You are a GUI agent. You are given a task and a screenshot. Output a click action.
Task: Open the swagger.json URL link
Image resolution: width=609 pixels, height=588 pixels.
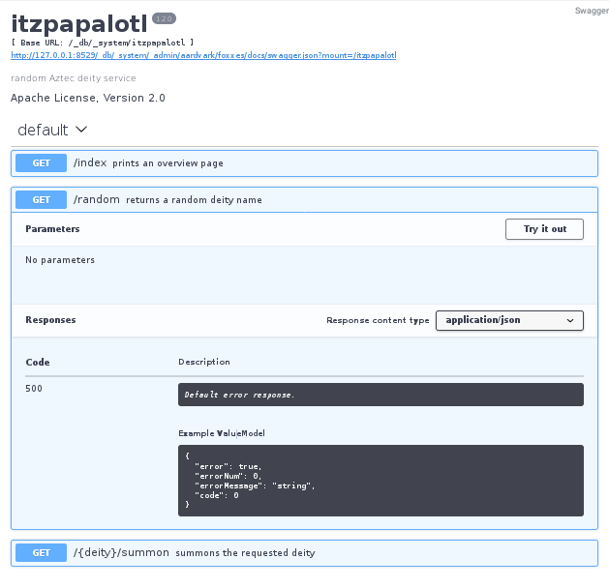coord(203,56)
